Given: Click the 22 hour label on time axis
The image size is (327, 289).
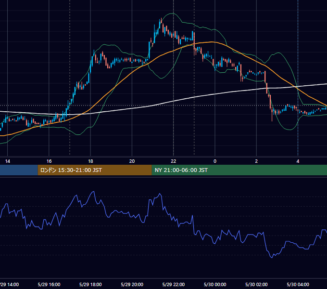Looking at the screenshot, I should [x=174, y=161].
